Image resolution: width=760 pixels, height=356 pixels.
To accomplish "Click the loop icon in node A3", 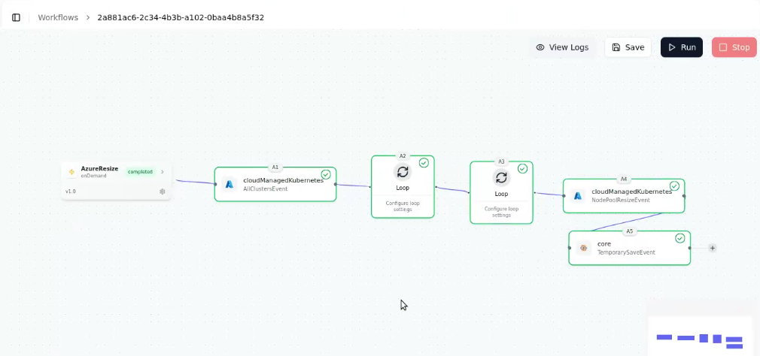I will (x=501, y=178).
